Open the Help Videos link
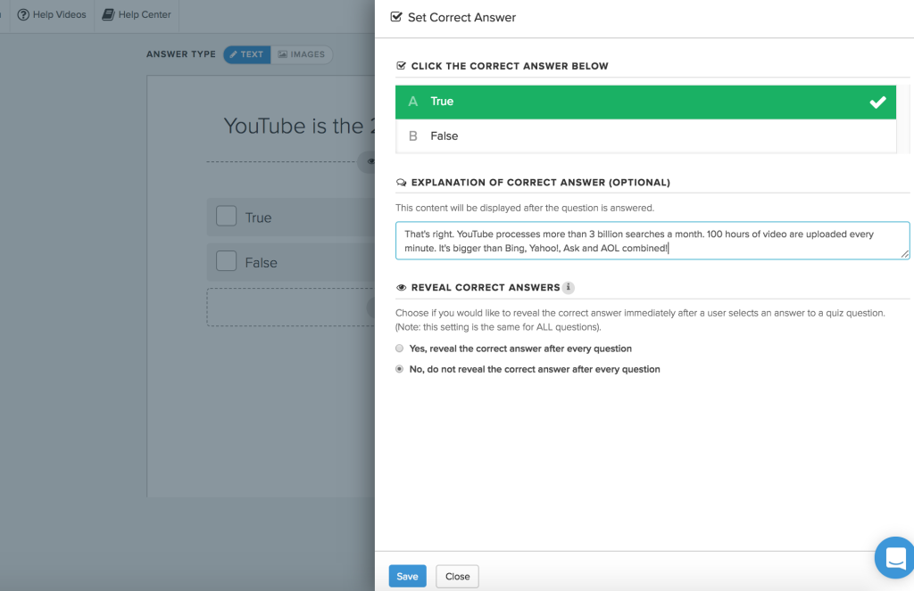The width and height of the screenshot is (914, 591). coord(52,14)
